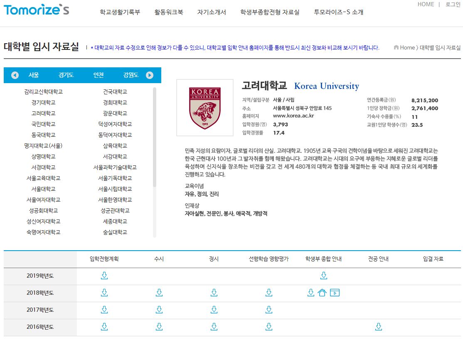Click the next region arrow icon

pos(150,75)
